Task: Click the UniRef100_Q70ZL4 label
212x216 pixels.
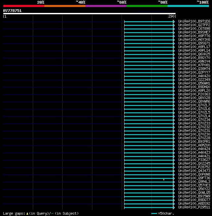Action: (x=194, y=116)
